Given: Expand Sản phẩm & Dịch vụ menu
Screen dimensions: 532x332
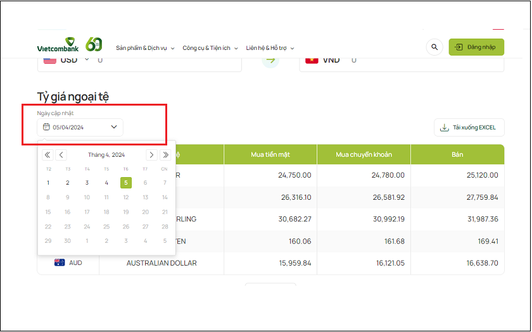Looking at the screenshot, I should (x=144, y=48).
